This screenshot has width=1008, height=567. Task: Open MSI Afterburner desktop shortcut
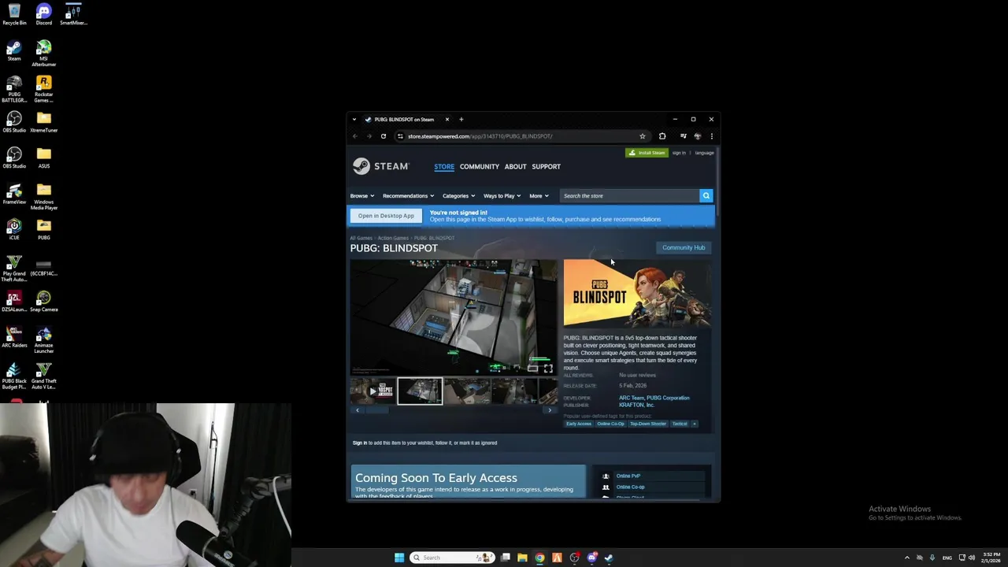(43, 54)
